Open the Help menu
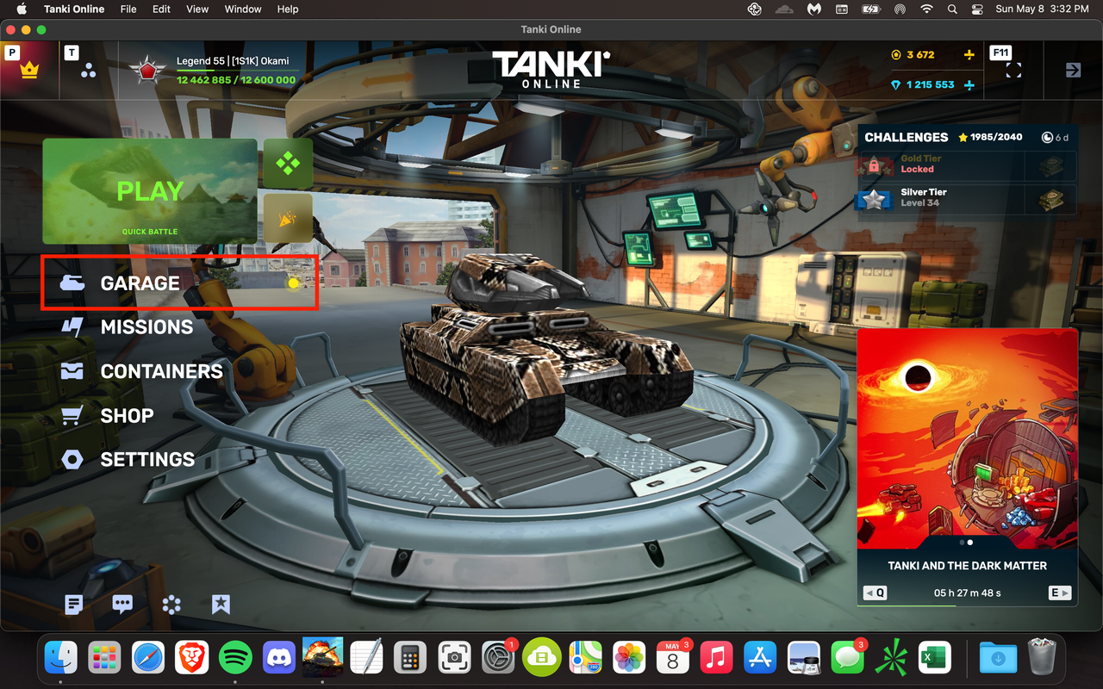Screen dimensions: 1103x689 click(288, 9)
